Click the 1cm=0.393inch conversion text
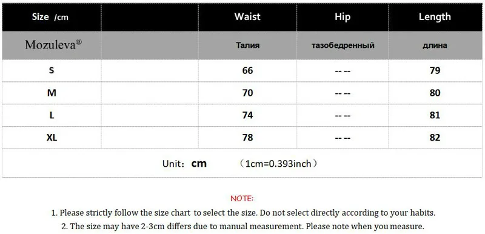The height and width of the screenshot is (234, 485). coord(278,164)
